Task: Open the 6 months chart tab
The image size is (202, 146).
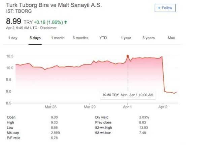Action: [80, 38]
